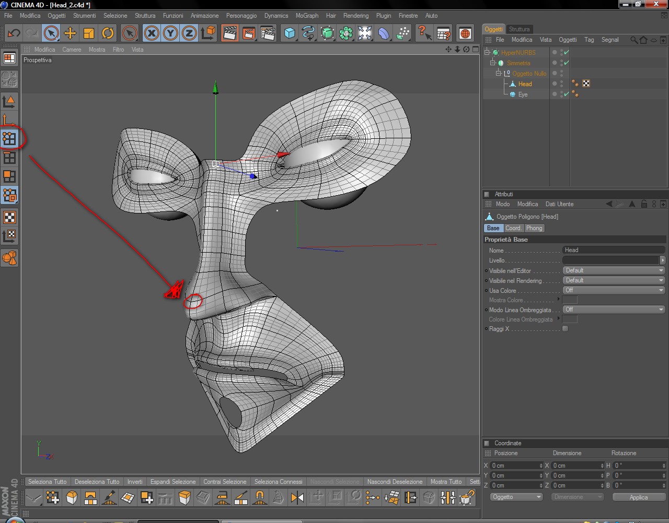
Task: Switch to the Coord. tab
Action: pyautogui.click(x=513, y=228)
